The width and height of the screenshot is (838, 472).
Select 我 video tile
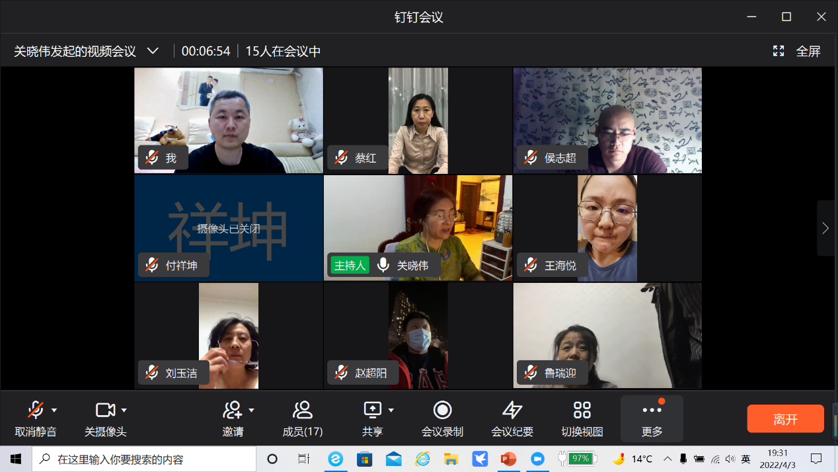(229, 120)
